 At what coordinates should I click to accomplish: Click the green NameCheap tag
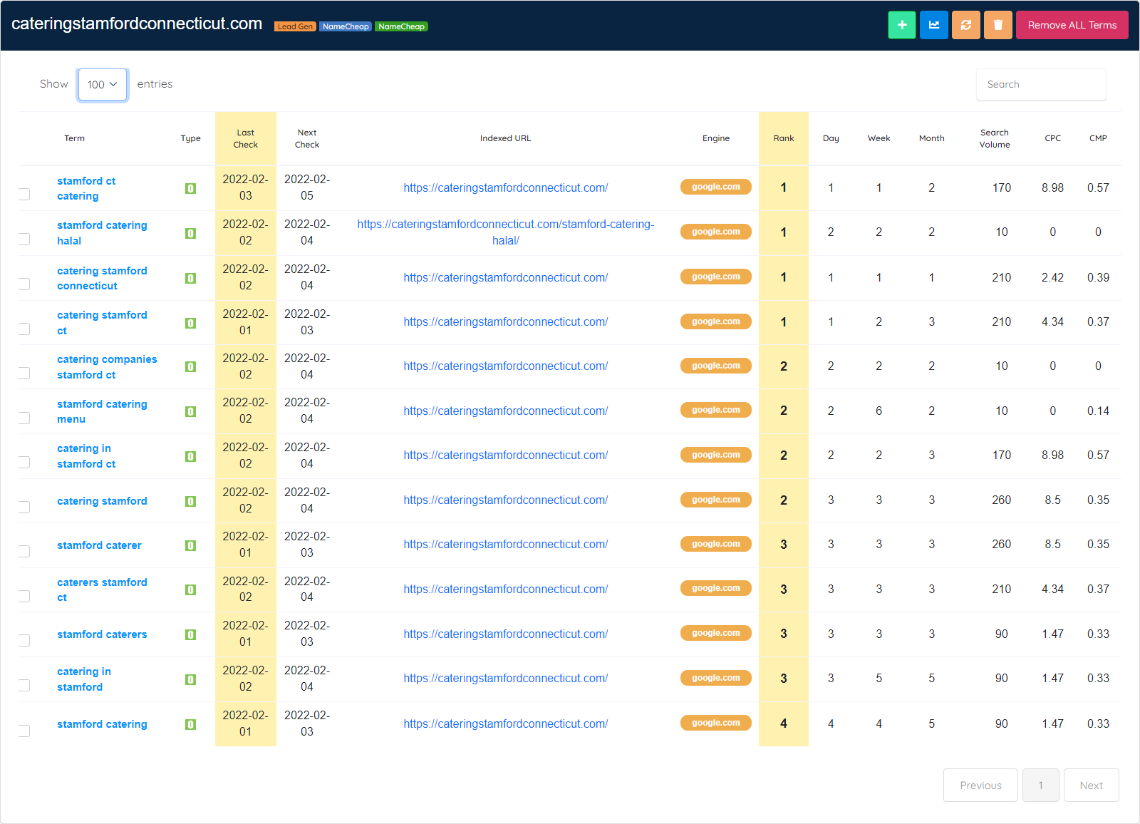pyautogui.click(x=401, y=26)
